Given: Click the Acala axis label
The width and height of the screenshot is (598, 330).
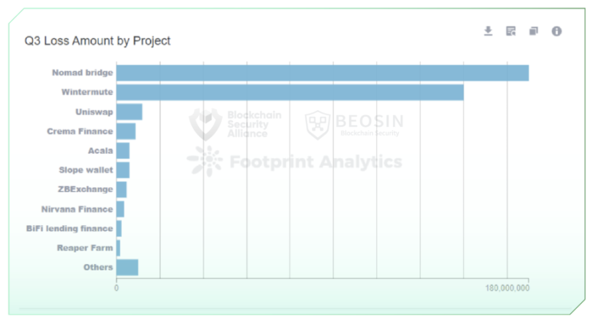Looking at the screenshot, I should (x=100, y=151).
